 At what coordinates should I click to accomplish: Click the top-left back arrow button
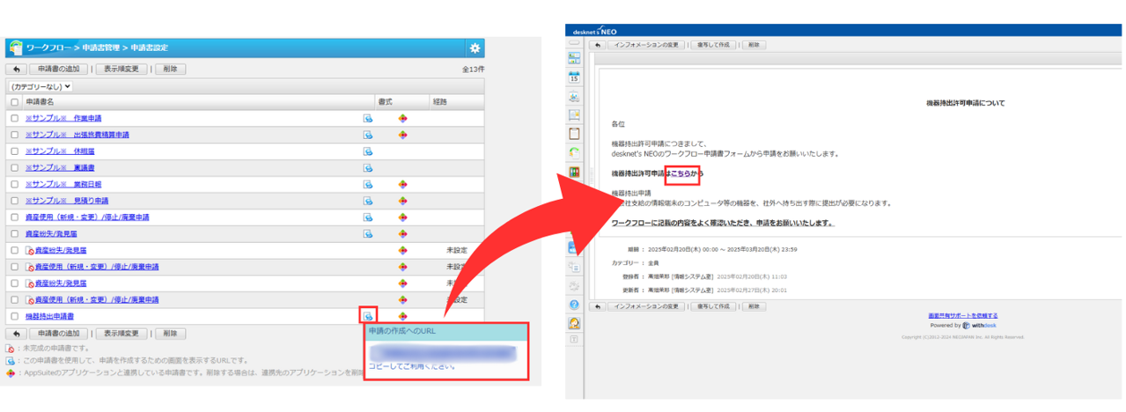pyautogui.click(x=16, y=70)
